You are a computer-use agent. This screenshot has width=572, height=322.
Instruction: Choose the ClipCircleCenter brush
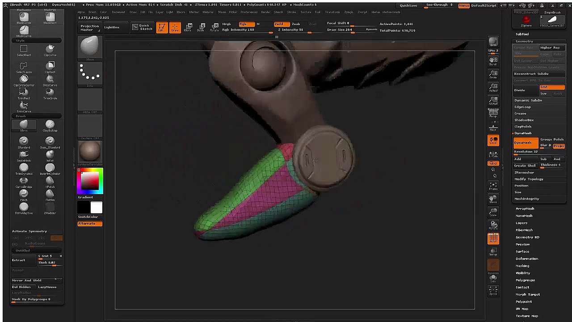[x=24, y=80]
